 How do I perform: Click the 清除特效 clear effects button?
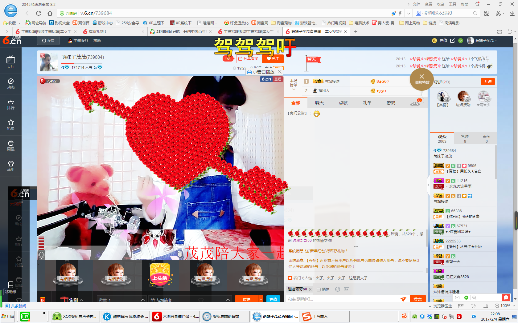click(x=422, y=79)
